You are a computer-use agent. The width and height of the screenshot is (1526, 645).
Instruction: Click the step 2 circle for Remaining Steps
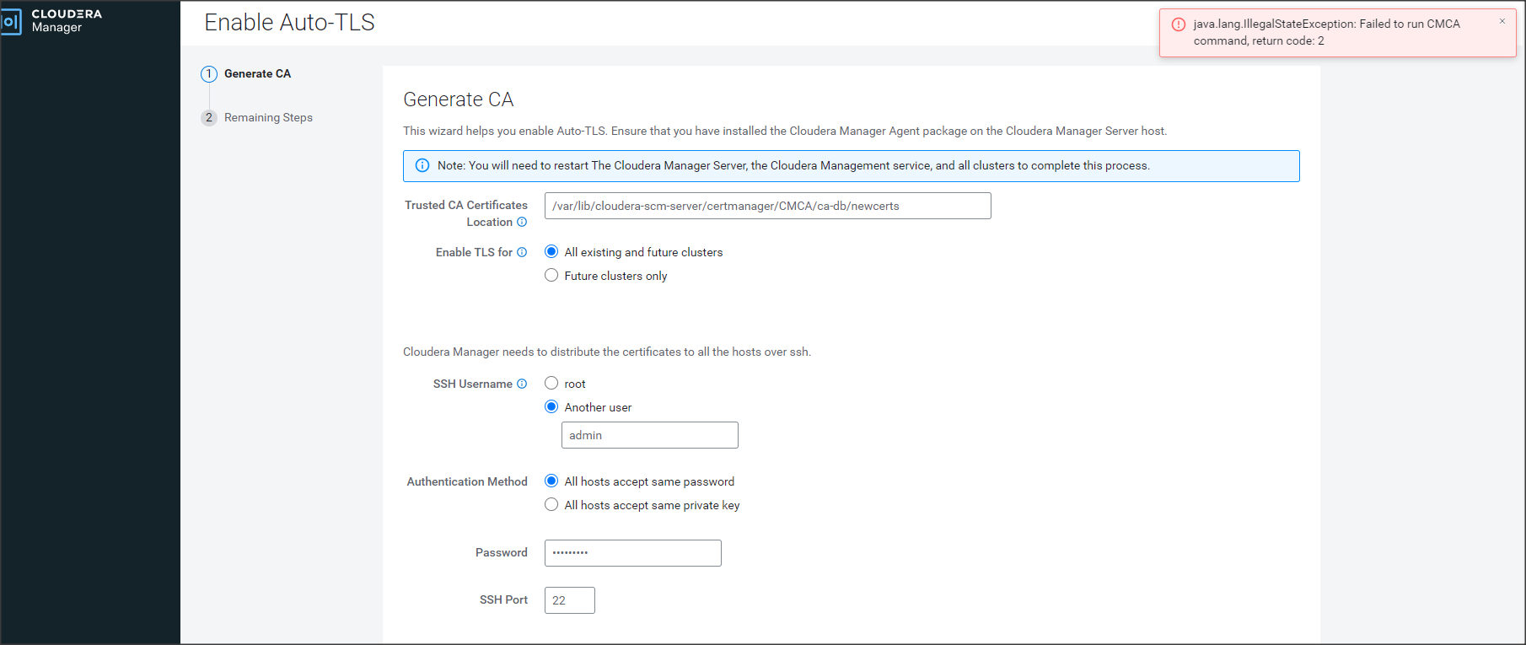pos(209,118)
